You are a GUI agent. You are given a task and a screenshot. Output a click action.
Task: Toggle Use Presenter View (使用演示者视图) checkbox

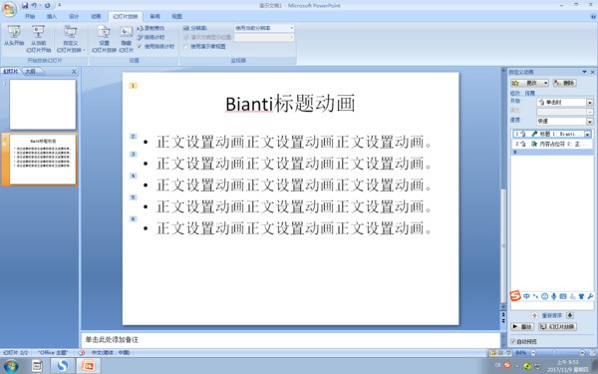tap(185, 47)
